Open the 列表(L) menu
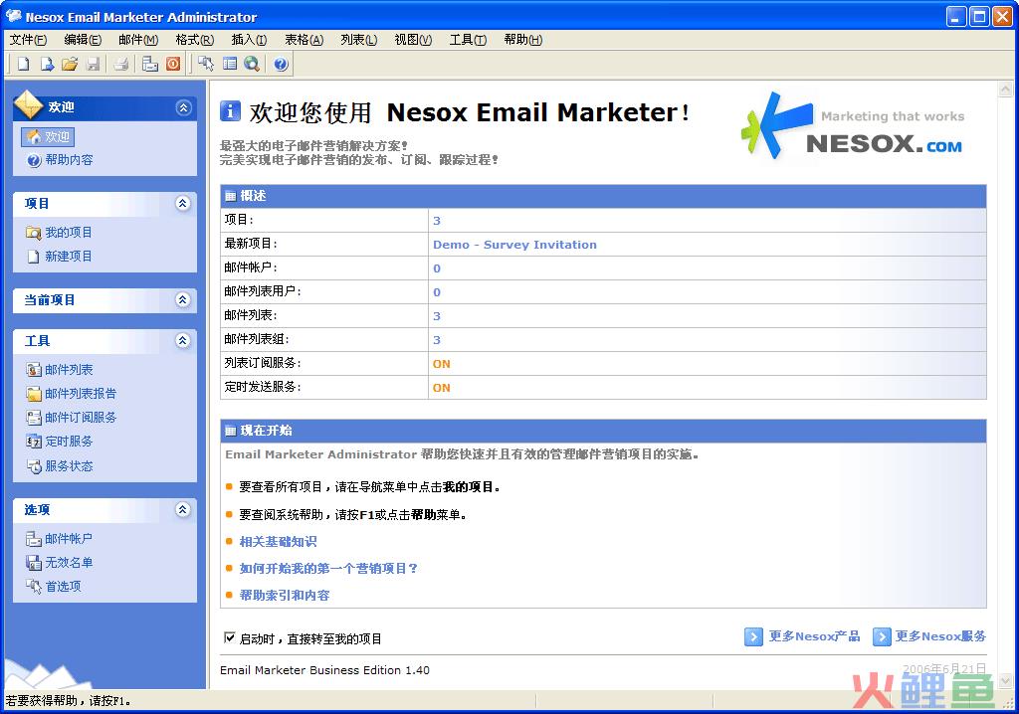The height and width of the screenshot is (714, 1019). pos(358,40)
